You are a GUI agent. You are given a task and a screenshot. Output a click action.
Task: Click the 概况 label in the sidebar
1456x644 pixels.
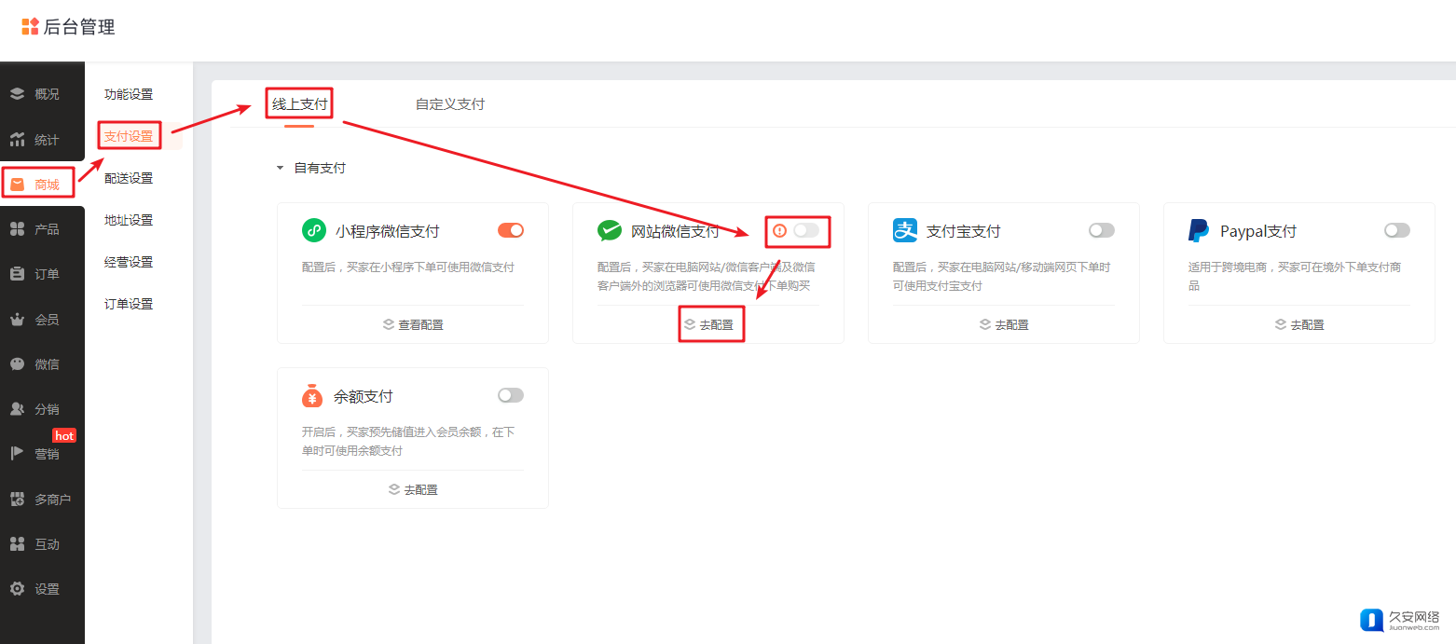click(x=47, y=94)
